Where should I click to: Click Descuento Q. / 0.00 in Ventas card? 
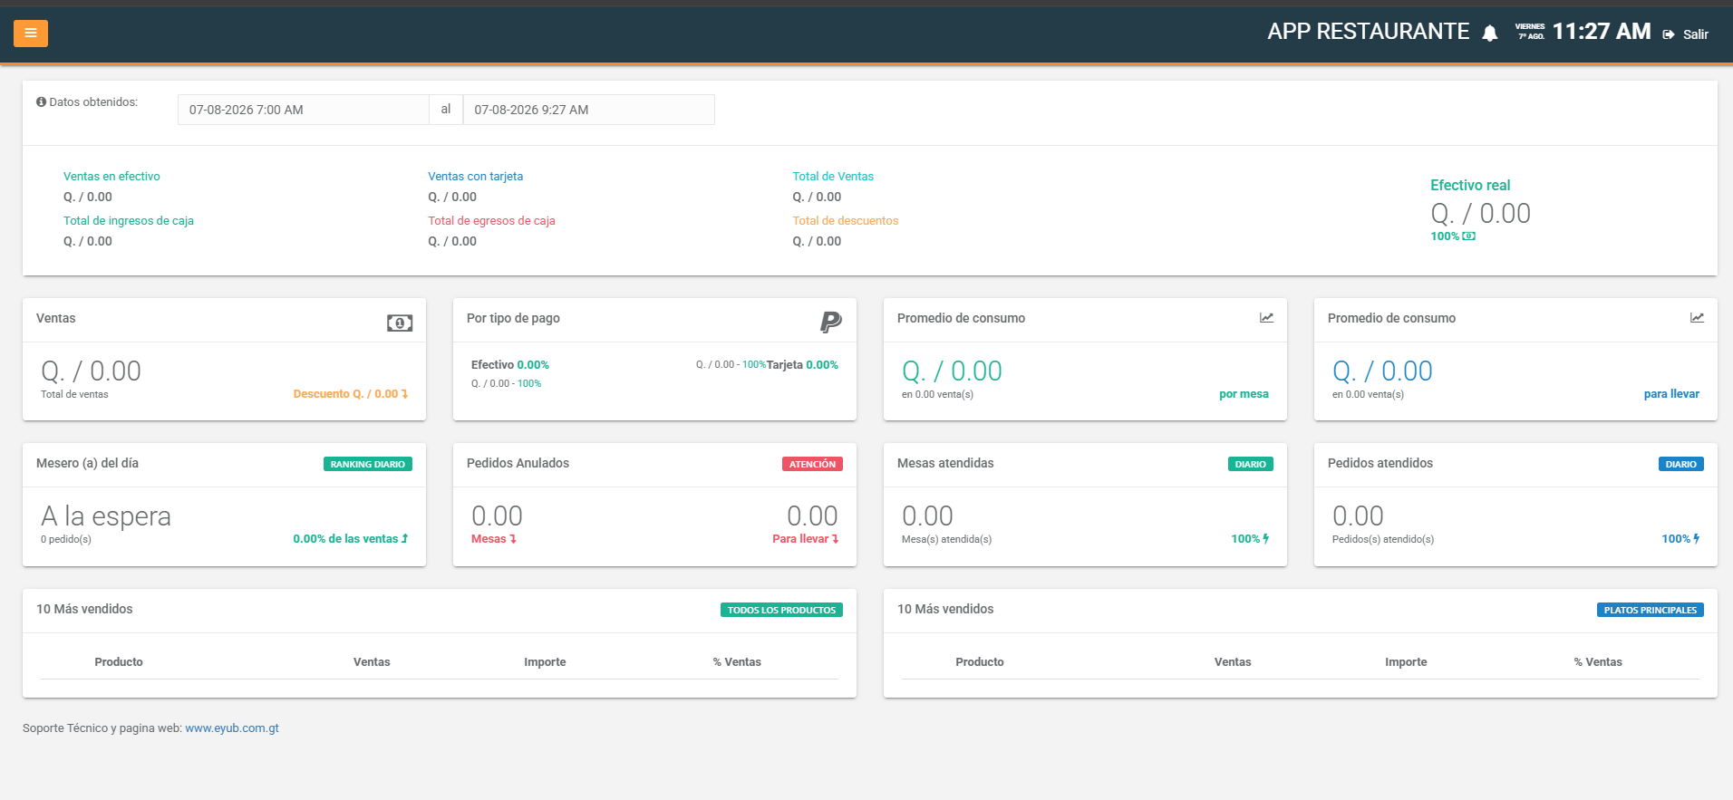(351, 394)
